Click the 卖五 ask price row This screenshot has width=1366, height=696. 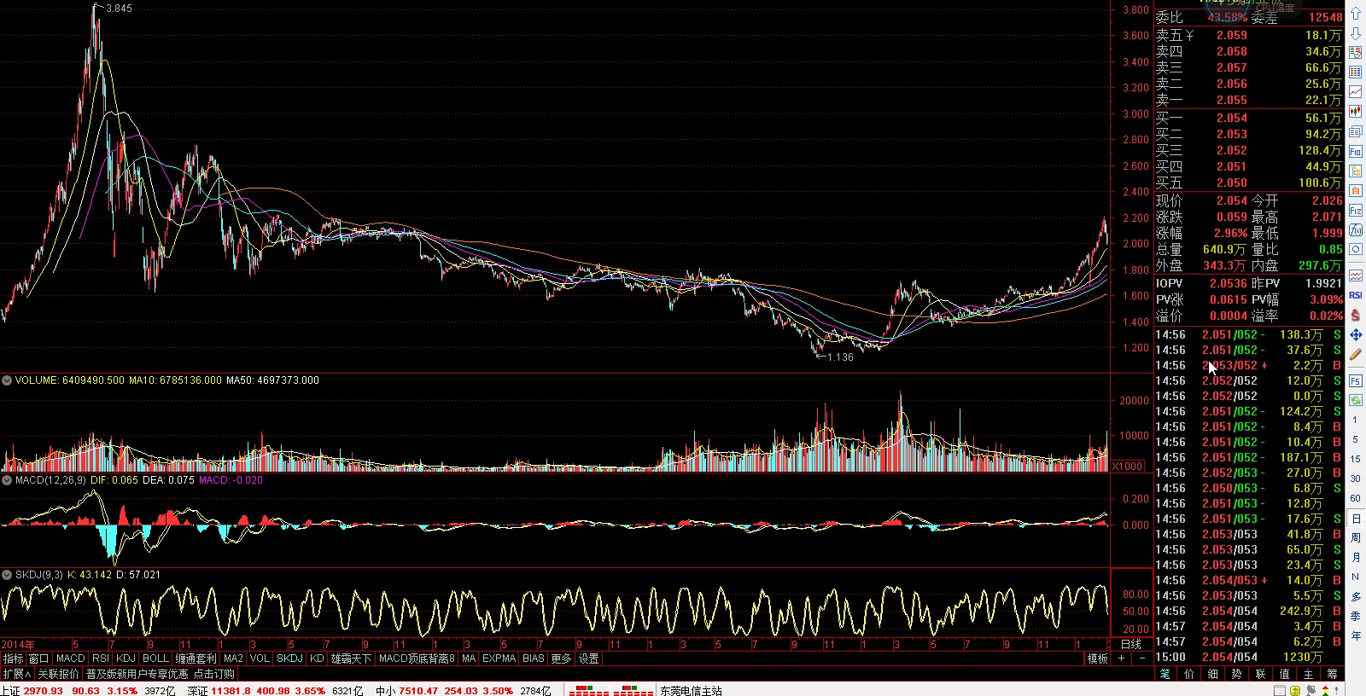(x=1248, y=35)
